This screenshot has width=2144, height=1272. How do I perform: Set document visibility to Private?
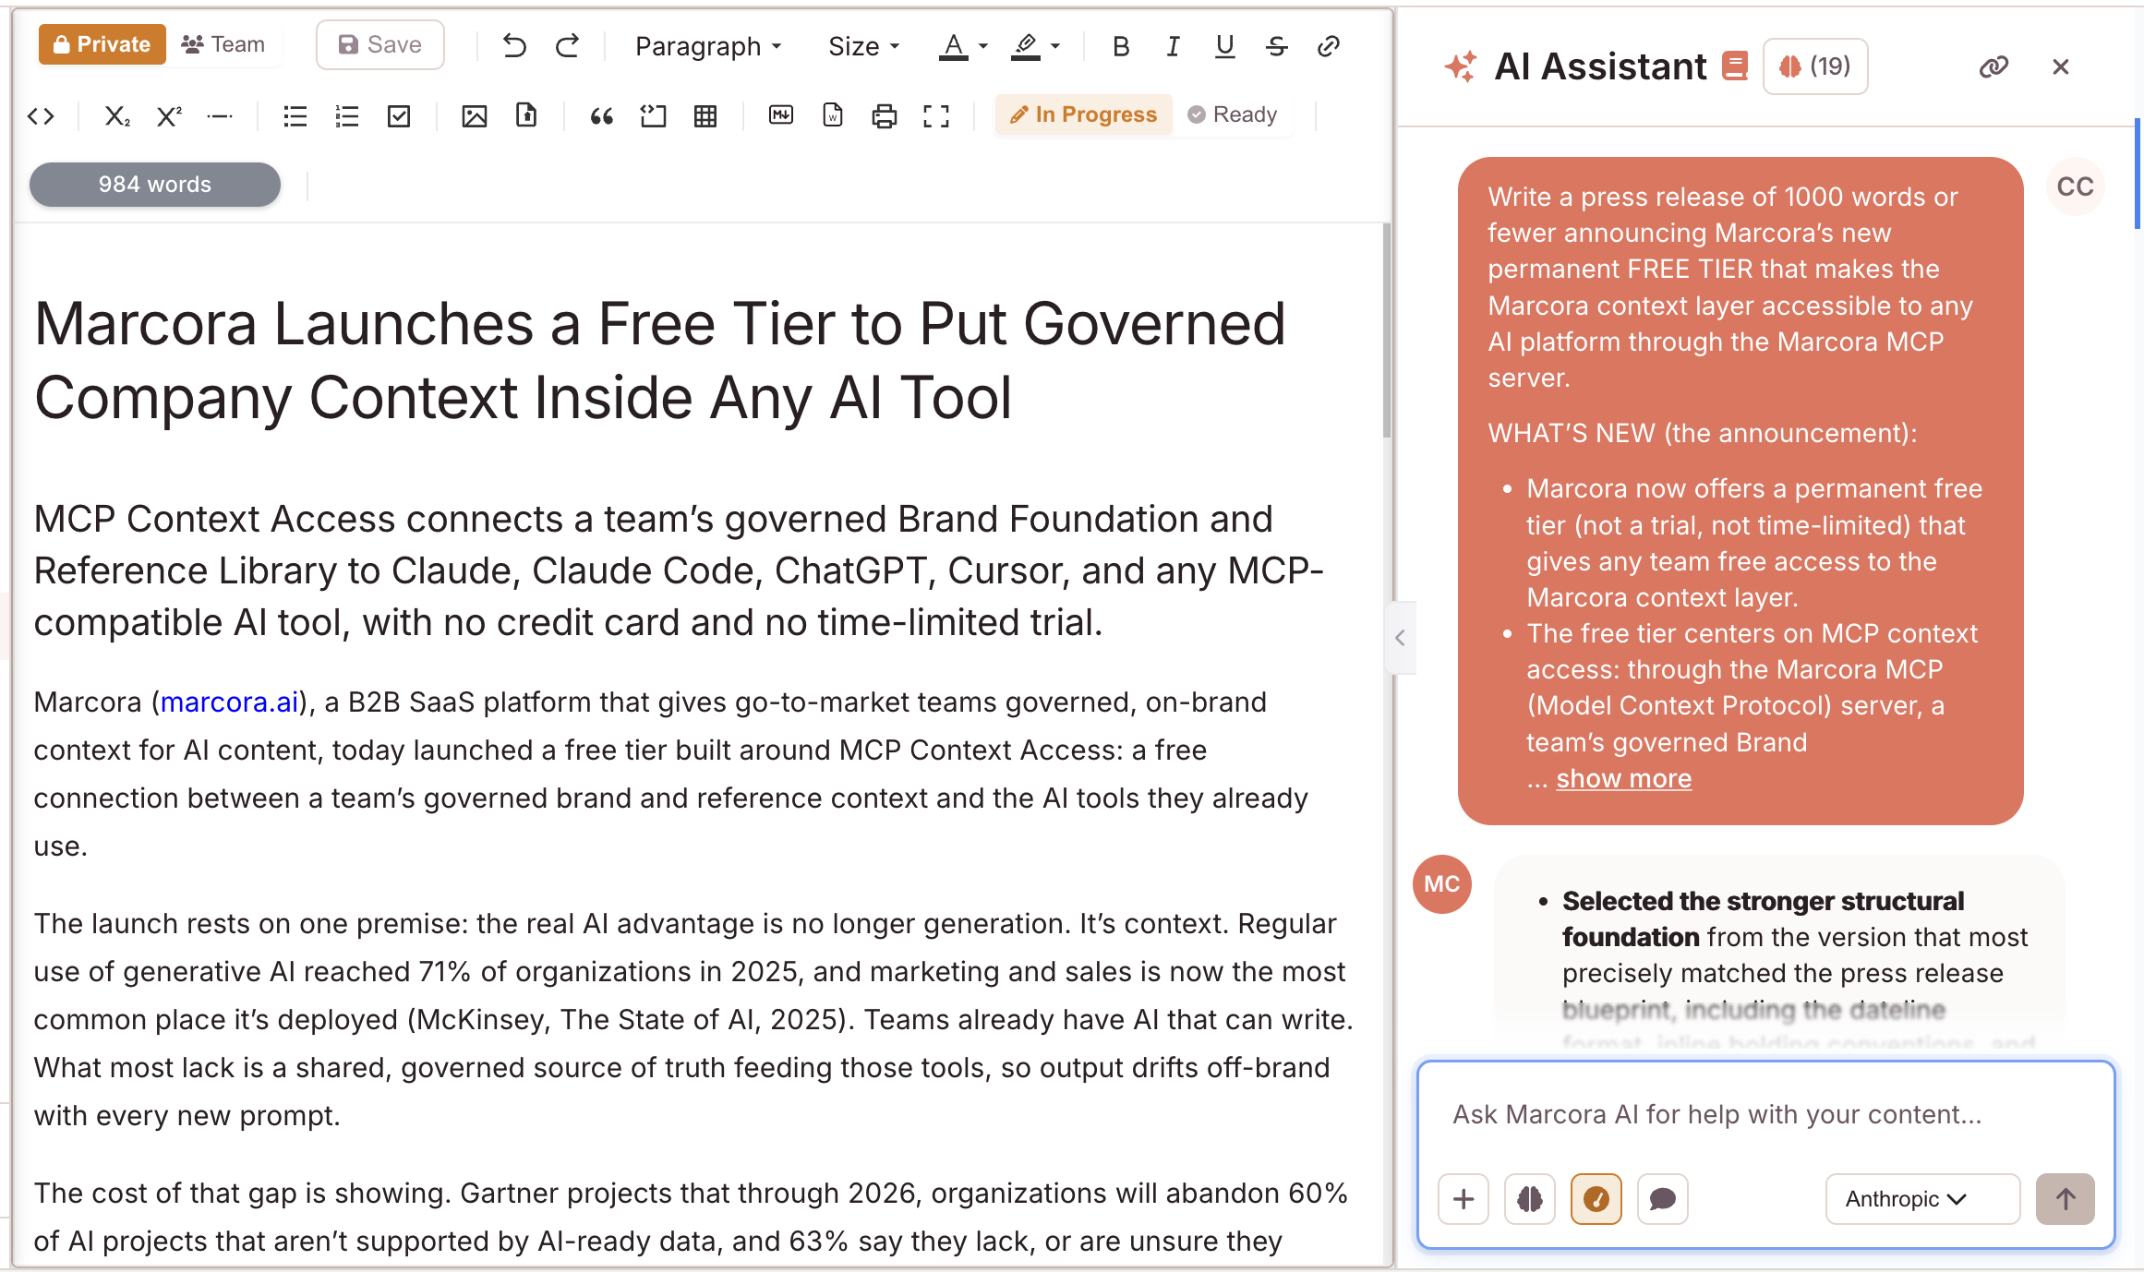point(102,44)
